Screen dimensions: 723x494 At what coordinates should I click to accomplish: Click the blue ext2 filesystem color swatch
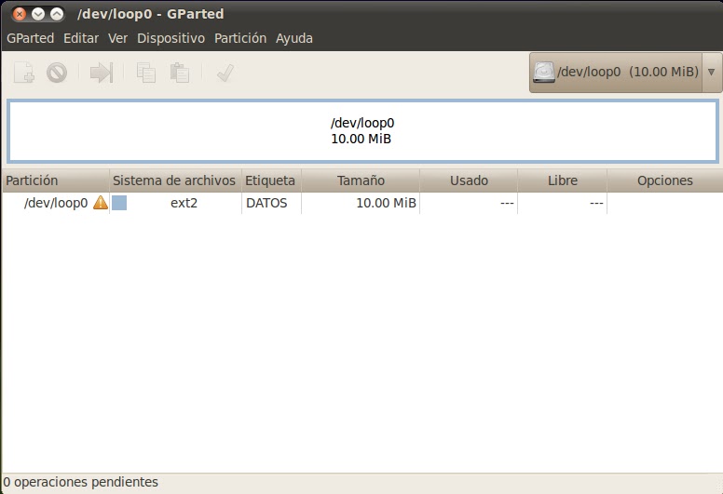pos(119,203)
